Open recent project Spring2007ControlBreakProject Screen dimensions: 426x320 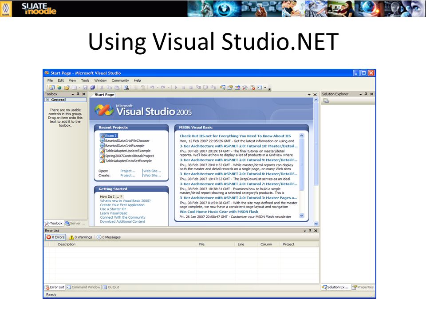tap(127, 156)
